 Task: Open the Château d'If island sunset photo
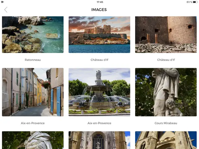pyautogui.click(x=99, y=35)
